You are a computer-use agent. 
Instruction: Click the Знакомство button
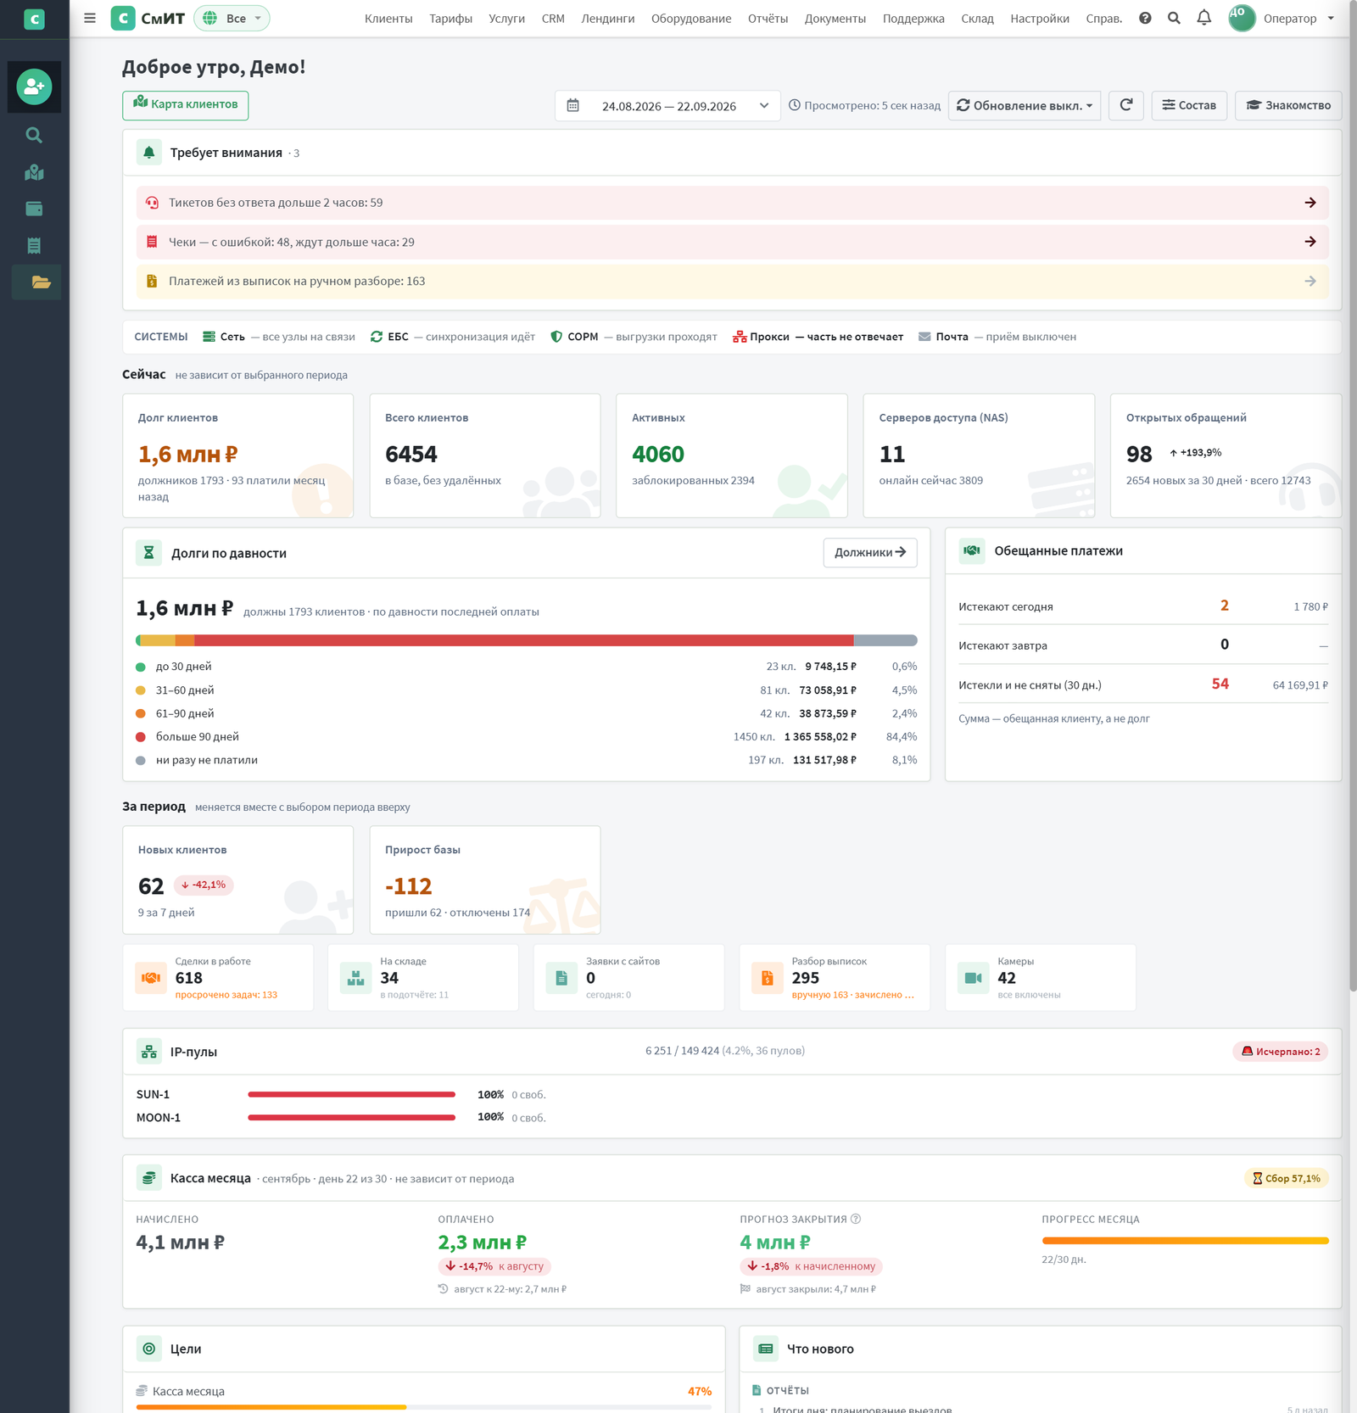tap(1288, 105)
